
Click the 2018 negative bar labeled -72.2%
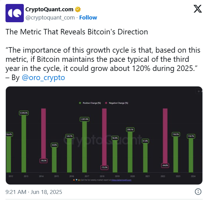[x=104, y=137]
